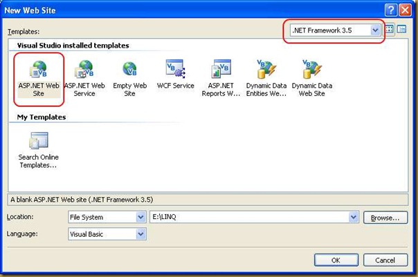The height and width of the screenshot is (277, 418).
Task: Click inside the E:\LINQ path field
Action: pos(250,217)
